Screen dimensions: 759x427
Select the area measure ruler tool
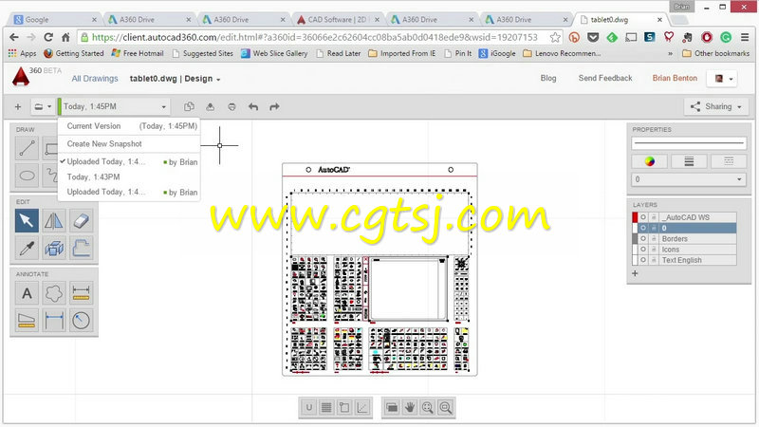tap(27, 320)
